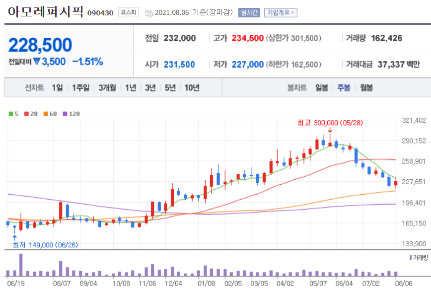Screen dimensions: 431x289
Task: Click the 전일 value 232,000
Action: pos(180,38)
